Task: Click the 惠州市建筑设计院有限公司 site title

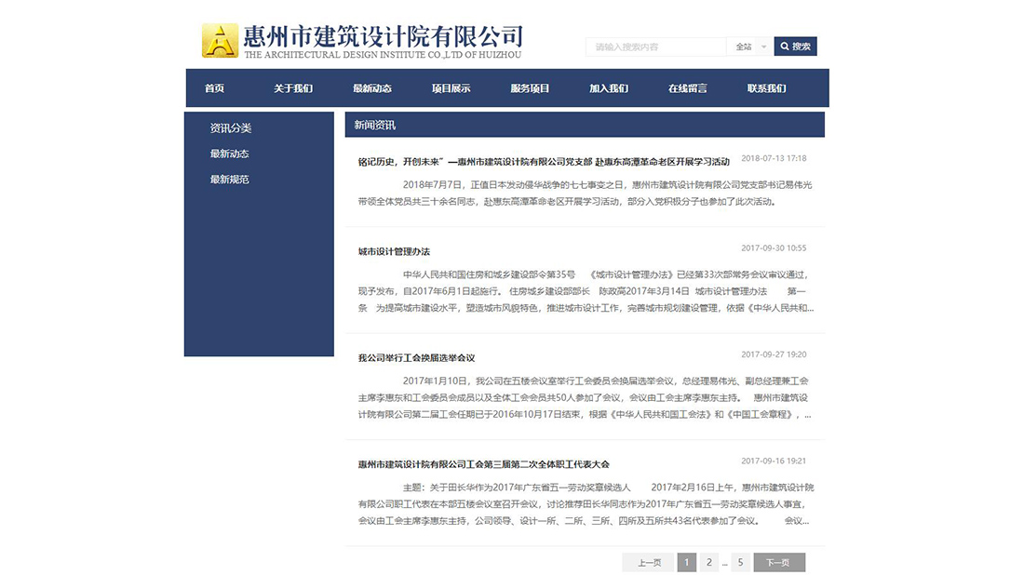Action: tap(384, 36)
